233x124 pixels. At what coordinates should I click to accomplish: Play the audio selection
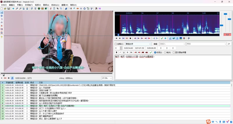coord(123,38)
